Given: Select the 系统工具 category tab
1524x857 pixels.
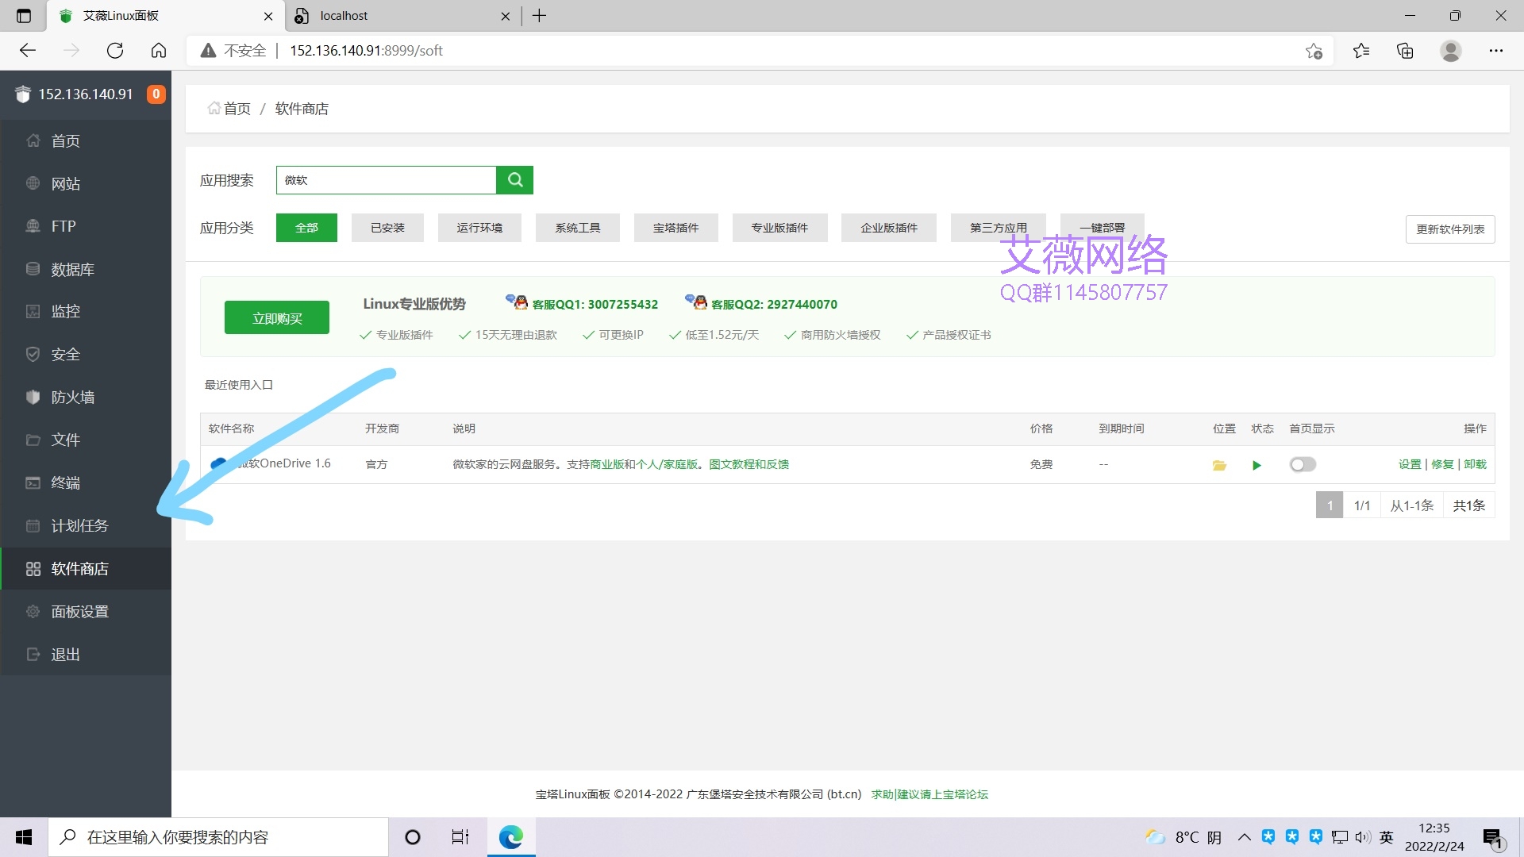Looking at the screenshot, I should 578,228.
